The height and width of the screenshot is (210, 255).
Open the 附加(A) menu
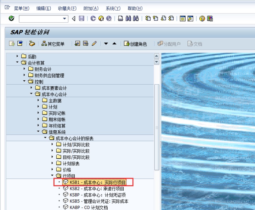click(91, 8)
